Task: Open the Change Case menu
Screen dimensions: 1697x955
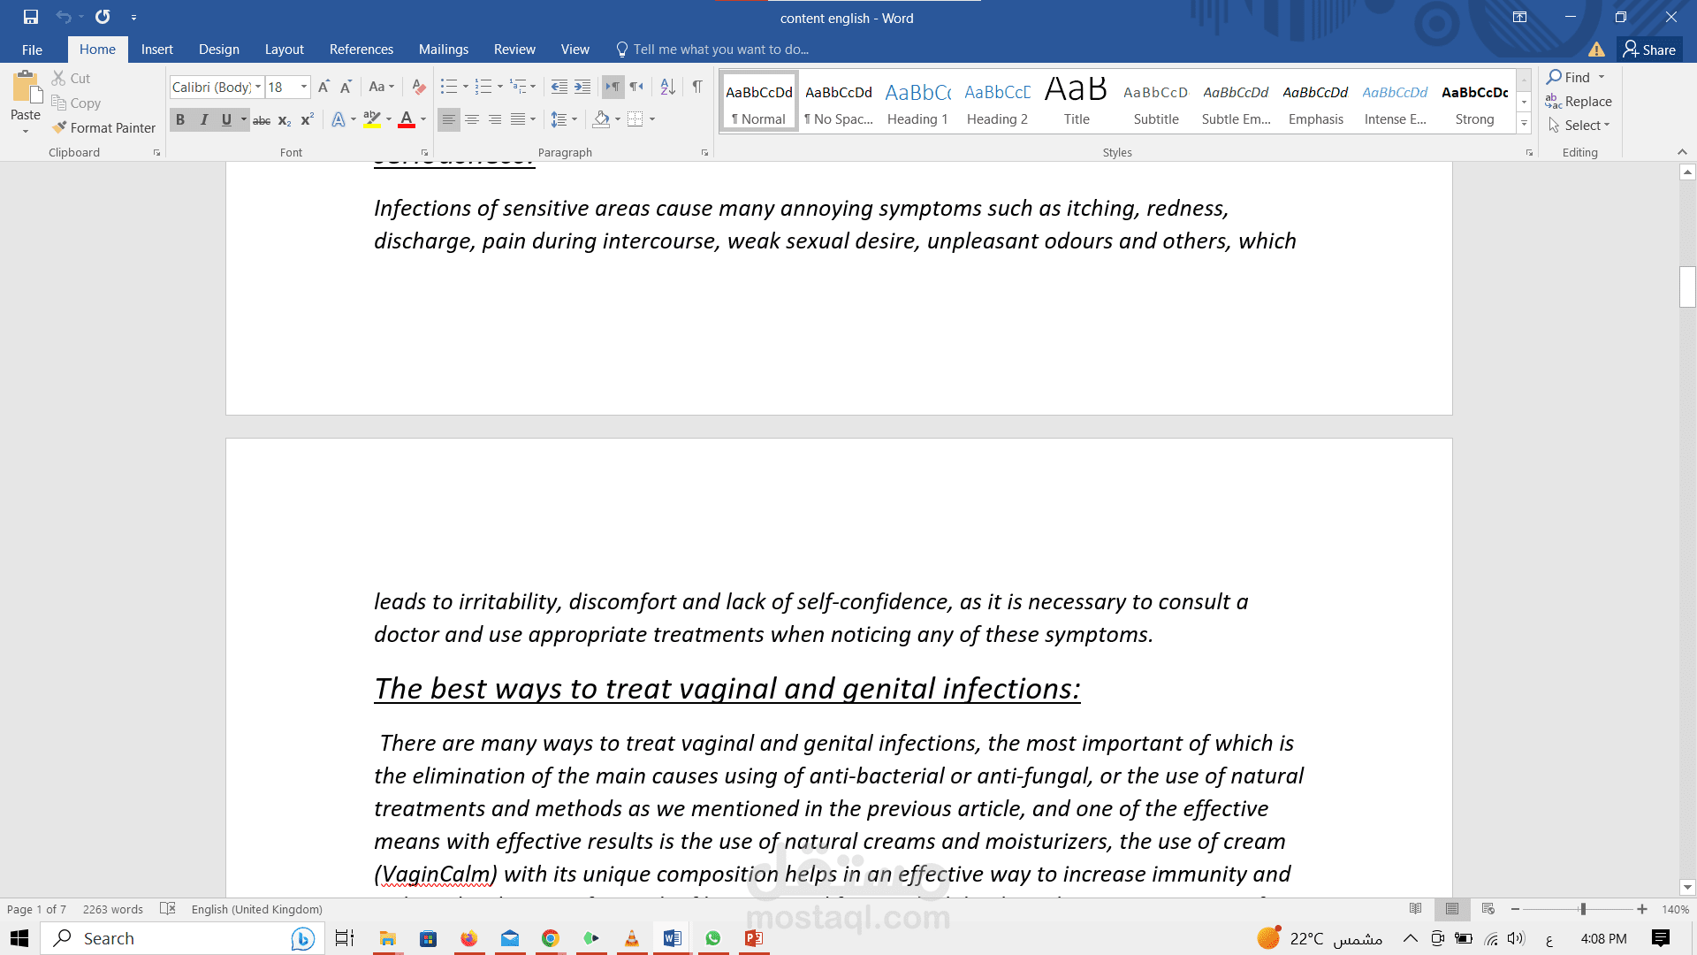Action: click(x=382, y=87)
